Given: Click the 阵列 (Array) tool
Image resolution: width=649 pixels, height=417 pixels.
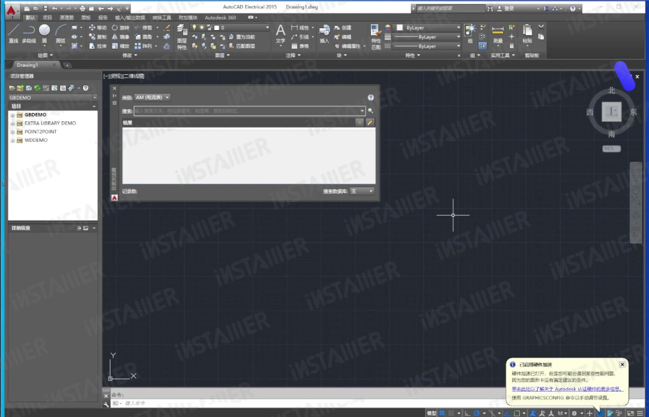Looking at the screenshot, I should pos(143,46).
